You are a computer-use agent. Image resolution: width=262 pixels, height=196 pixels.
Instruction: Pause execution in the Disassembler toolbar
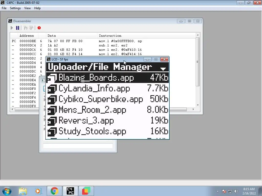pyautogui.click(x=18, y=28)
